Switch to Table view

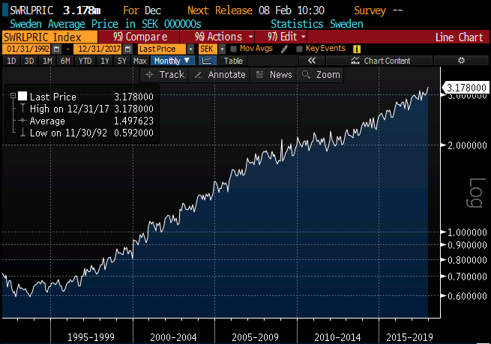click(x=233, y=61)
